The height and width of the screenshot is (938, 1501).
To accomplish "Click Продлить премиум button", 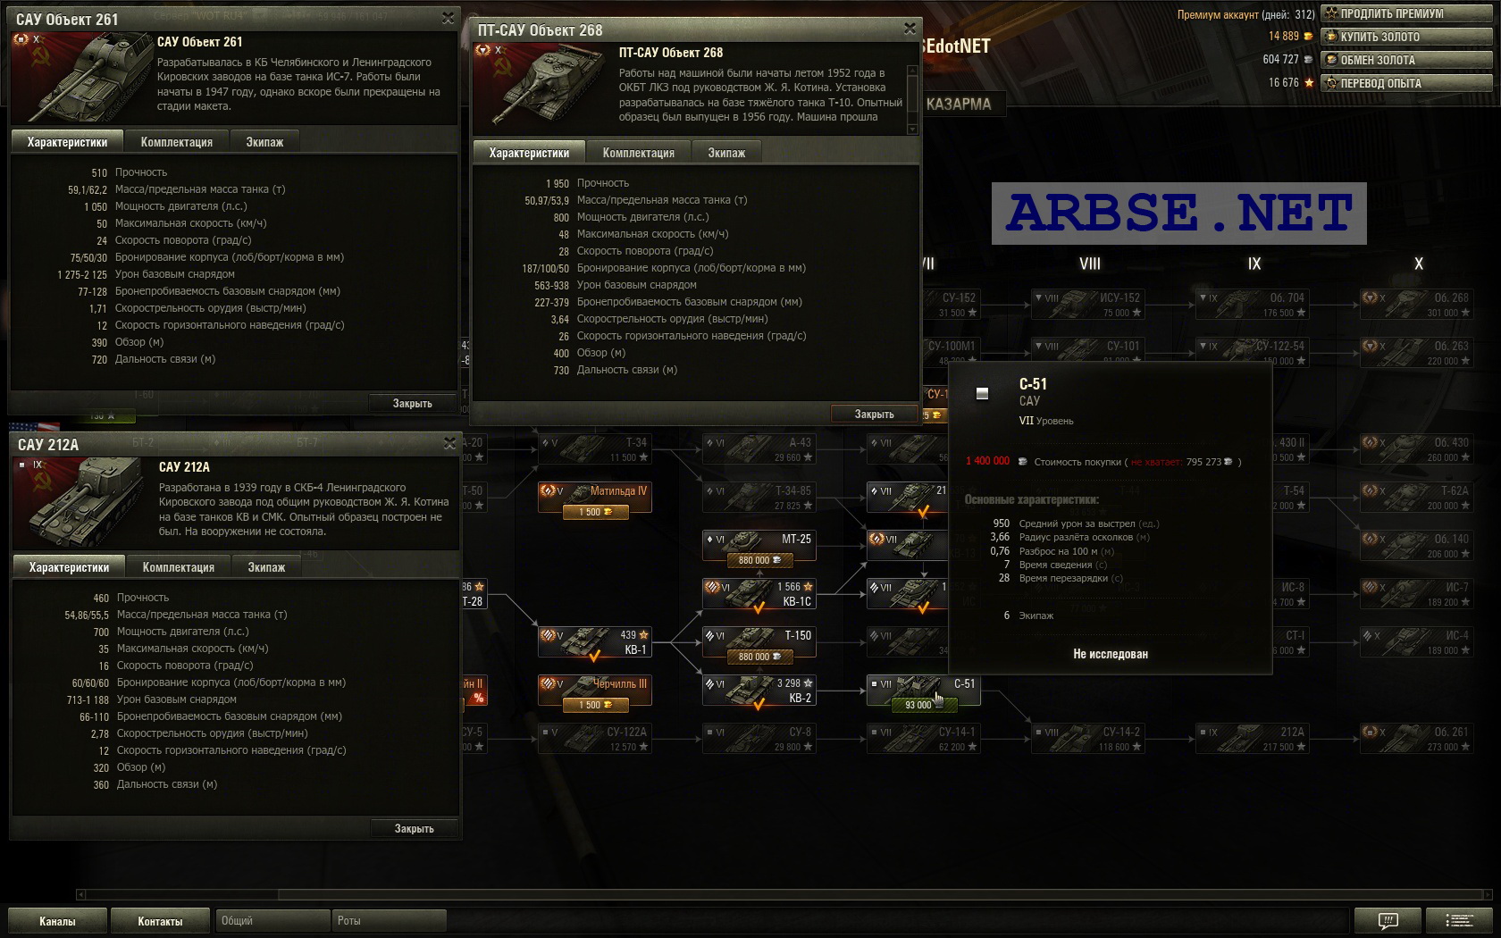I will click(1406, 13).
